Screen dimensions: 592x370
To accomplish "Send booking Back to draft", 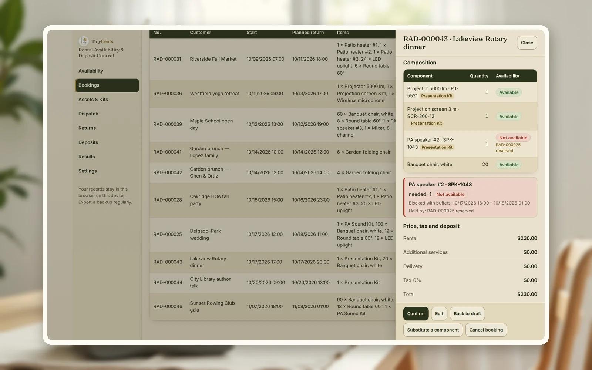I will [467, 314].
